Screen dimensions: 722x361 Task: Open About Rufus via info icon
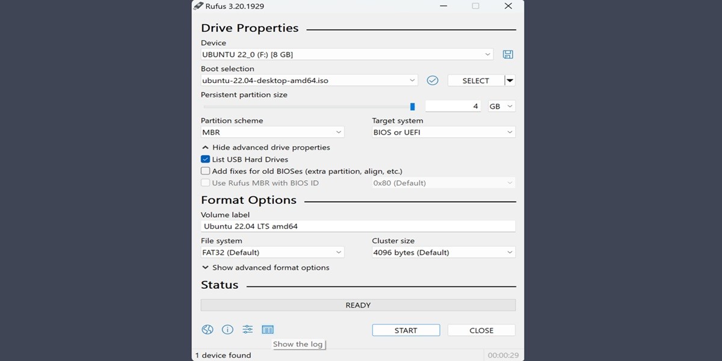227,329
